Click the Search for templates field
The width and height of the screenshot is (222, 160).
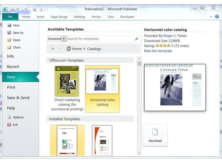100,39
